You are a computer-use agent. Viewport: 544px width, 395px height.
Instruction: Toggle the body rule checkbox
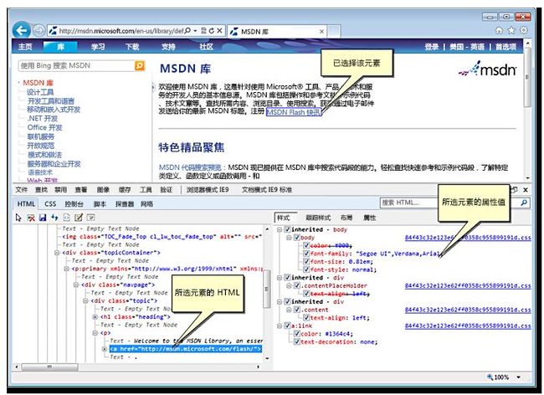coord(296,238)
